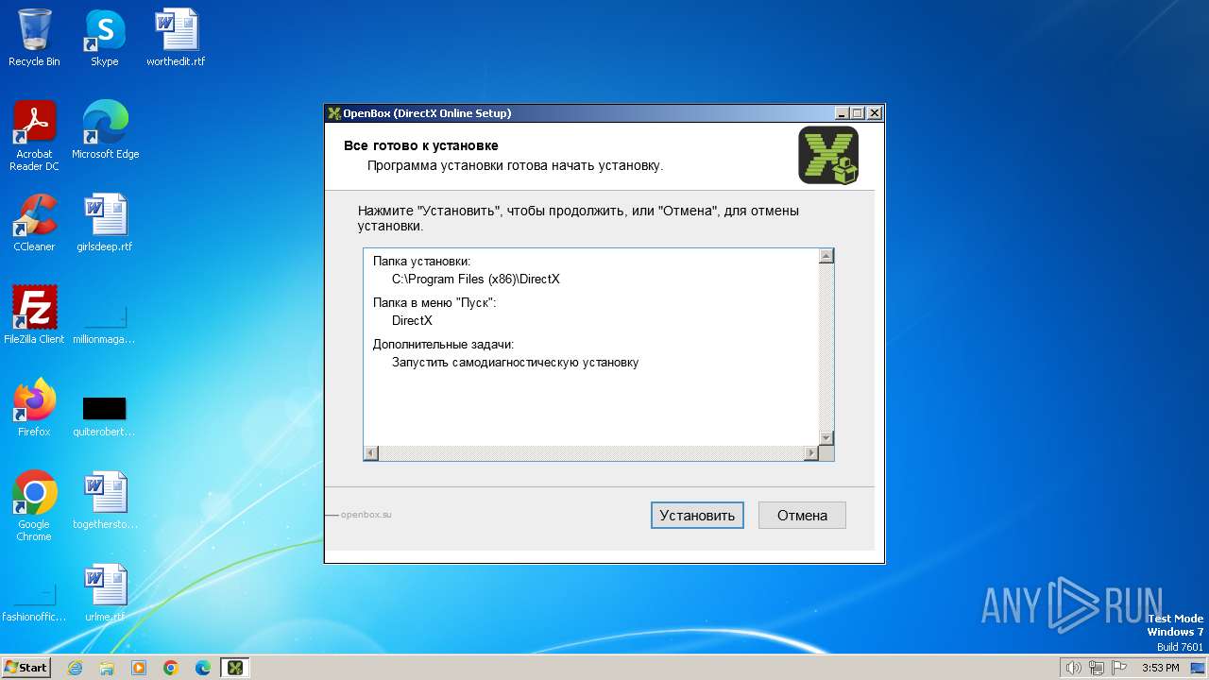Minimize the OpenBox setup window
The height and width of the screenshot is (680, 1209).
843,113
